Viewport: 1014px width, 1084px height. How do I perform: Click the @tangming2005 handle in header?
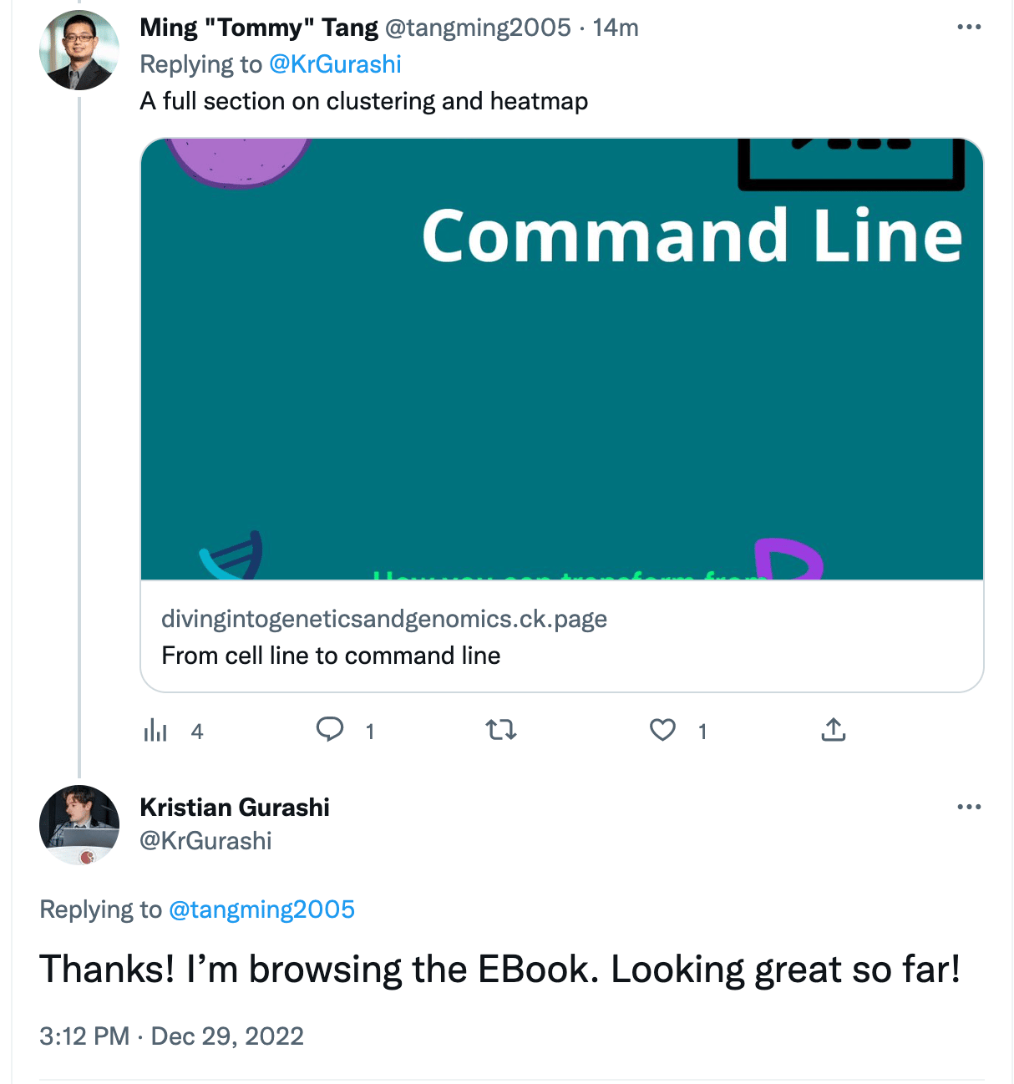[x=478, y=28]
